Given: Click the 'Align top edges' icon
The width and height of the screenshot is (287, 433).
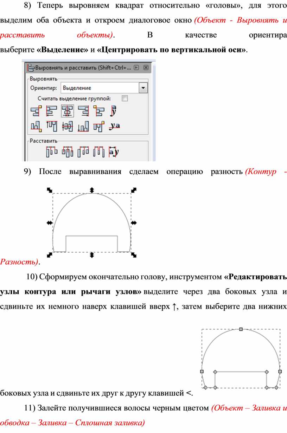Looking at the screenshot, I should (x=51, y=126).
